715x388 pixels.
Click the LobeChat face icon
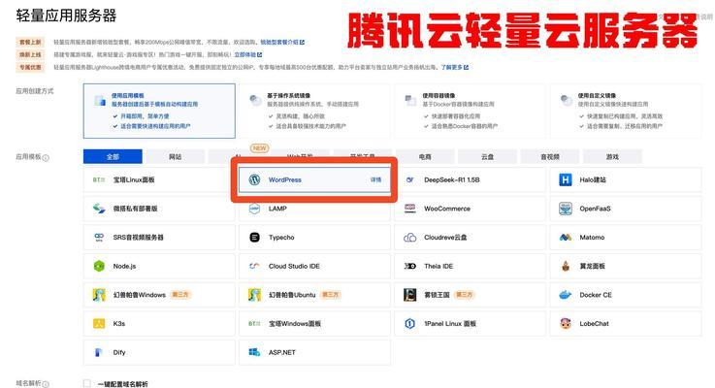click(x=566, y=323)
